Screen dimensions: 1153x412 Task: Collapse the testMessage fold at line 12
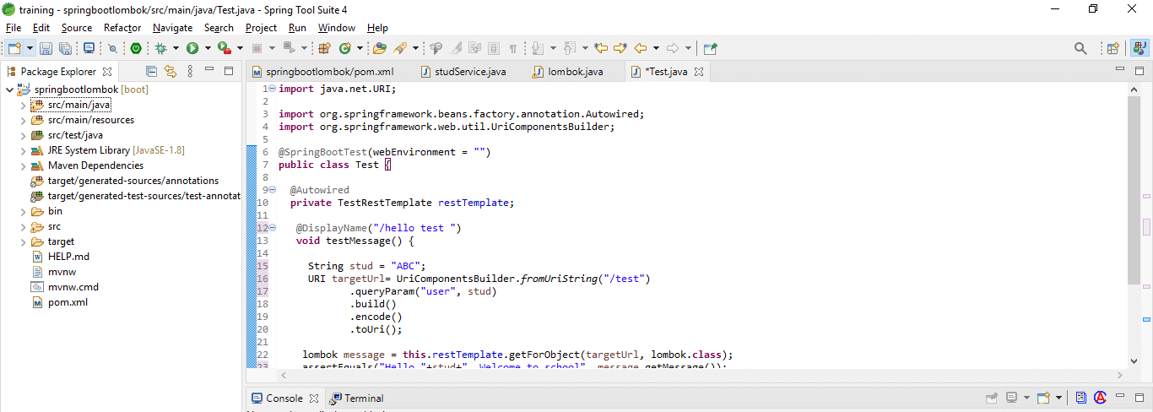pyautogui.click(x=273, y=228)
